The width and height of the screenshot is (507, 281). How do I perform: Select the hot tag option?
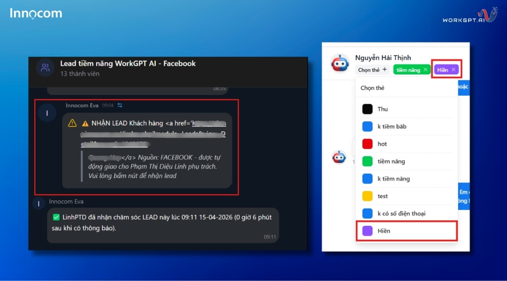point(407,144)
